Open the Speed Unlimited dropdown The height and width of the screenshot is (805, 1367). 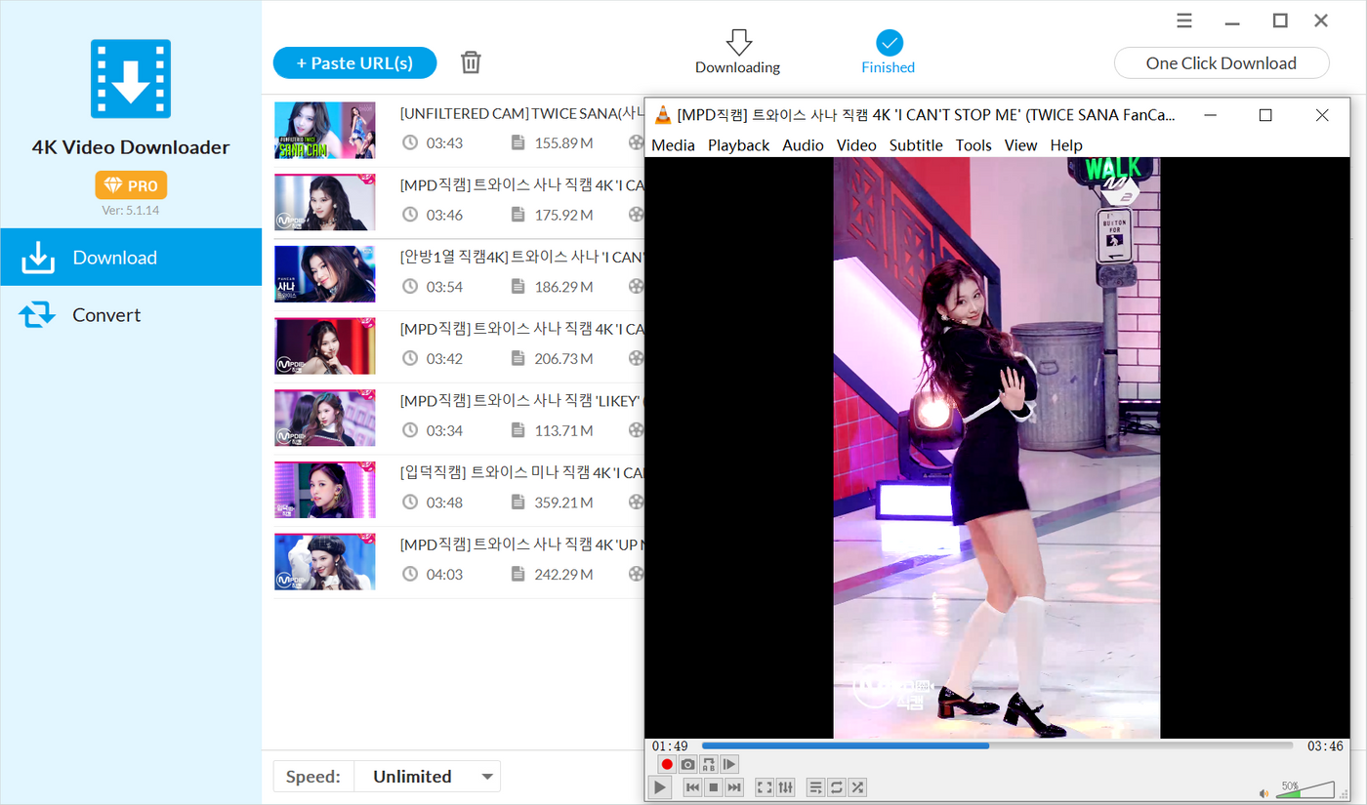[x=427, y=777]
